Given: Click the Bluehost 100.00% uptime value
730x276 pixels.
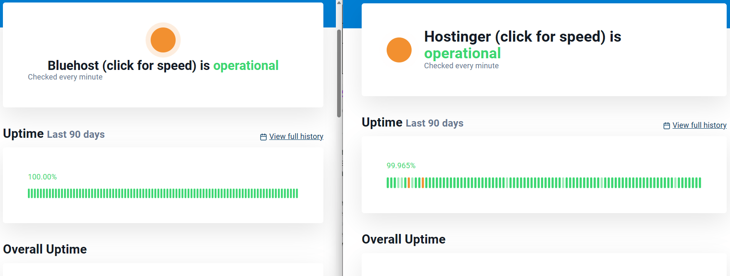Looking at the screenshot, I should (42, 177).
